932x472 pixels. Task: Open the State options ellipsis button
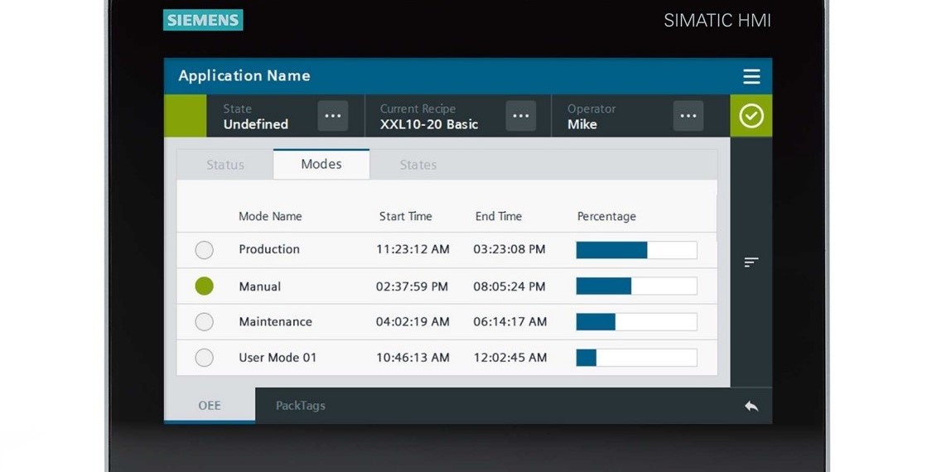pyautogui.click(x=333, y=116)
